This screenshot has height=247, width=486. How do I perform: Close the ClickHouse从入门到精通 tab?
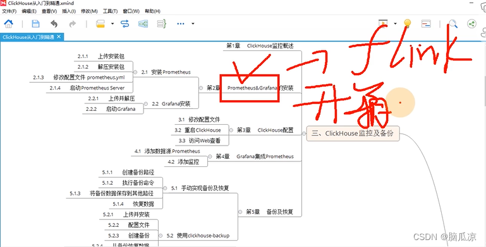(x=59, y=37)
